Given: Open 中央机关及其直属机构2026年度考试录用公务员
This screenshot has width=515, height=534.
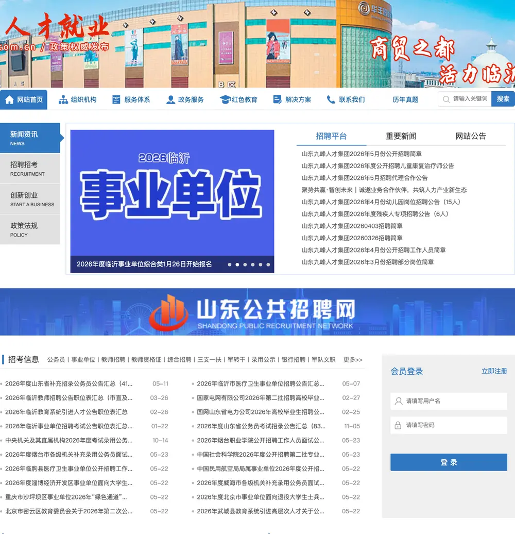Looking at the screenshot, I should [x=68, y=440].
